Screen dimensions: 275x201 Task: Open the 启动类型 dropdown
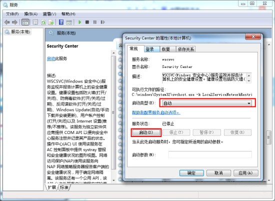click(x=207, y=103)
